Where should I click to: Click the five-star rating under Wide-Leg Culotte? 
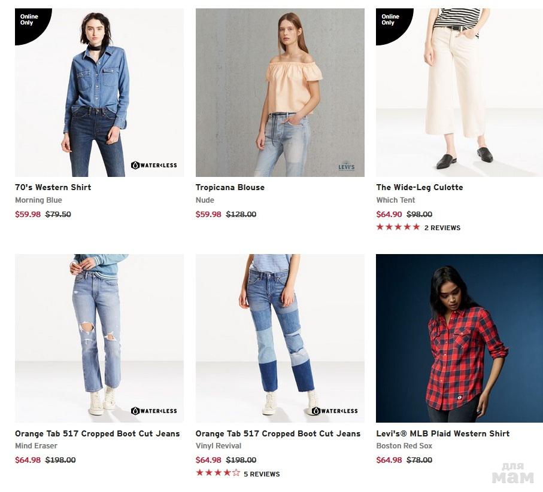point(398,227)
